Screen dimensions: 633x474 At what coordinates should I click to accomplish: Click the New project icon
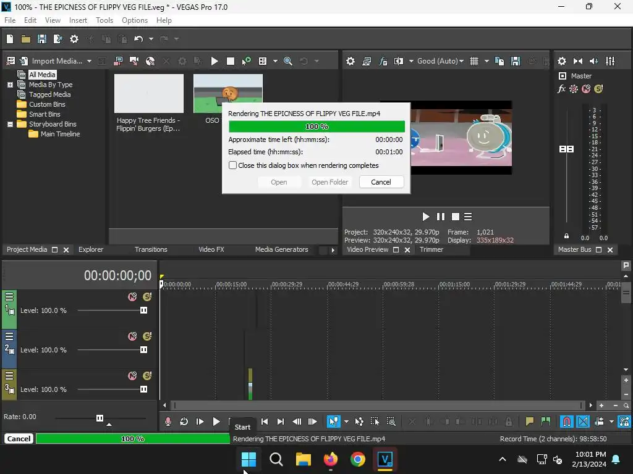tap(10, 39)
